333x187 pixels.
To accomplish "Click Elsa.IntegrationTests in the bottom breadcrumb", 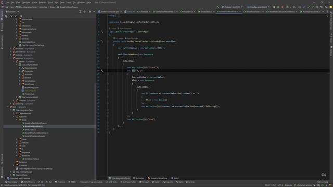I will click(x=119, y=178).
